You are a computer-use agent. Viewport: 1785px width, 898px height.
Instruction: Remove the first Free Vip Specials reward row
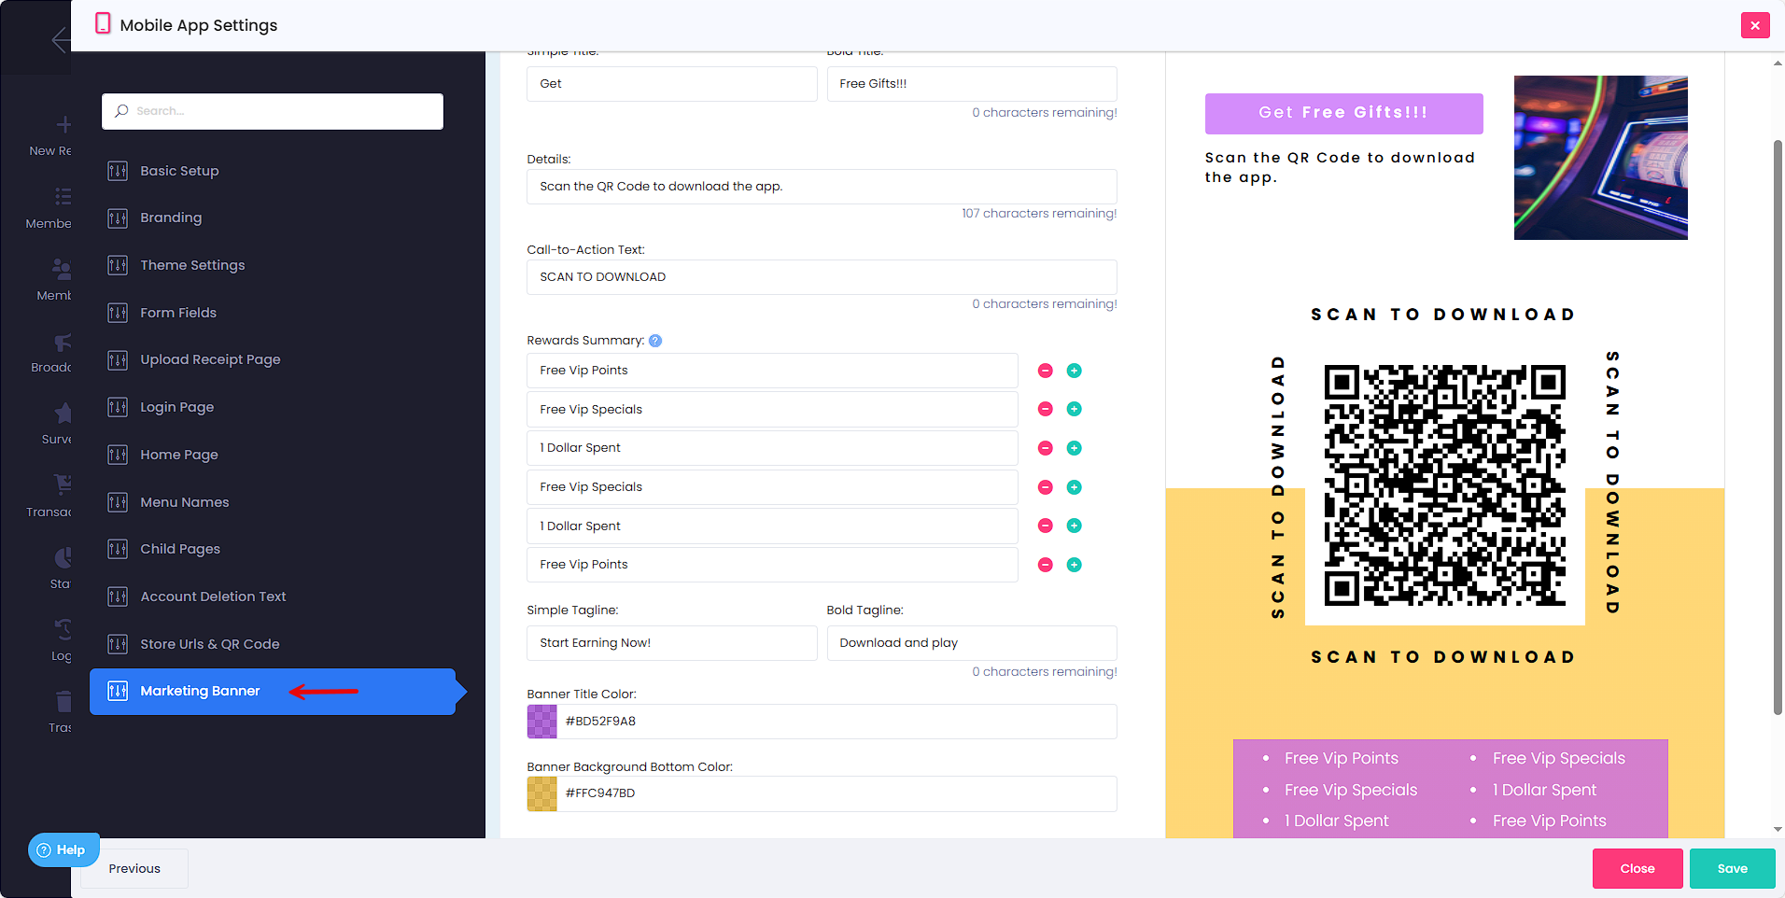point(1045,409)
